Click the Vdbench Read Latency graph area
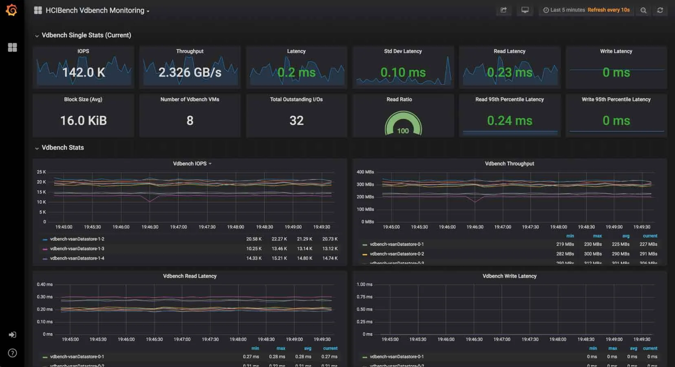Screen dimensions: 675x367 point(194,309)
